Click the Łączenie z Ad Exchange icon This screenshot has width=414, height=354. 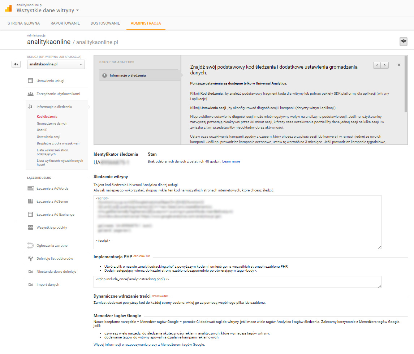coord(31,214)
